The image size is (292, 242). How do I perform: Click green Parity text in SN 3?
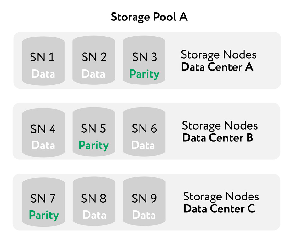[144, 74]
